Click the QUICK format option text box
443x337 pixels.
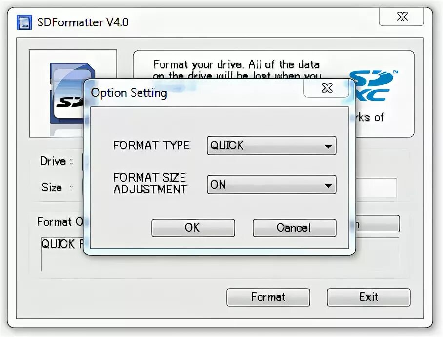(x=63, y=254)
